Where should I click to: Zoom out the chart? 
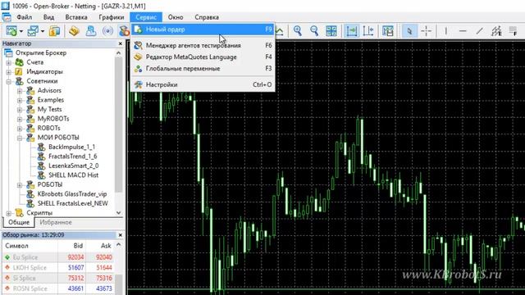click(314, 31)
